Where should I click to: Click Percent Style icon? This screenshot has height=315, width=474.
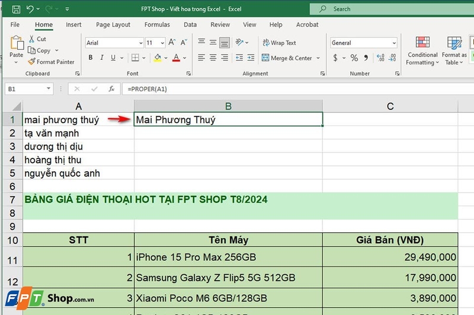354,57
